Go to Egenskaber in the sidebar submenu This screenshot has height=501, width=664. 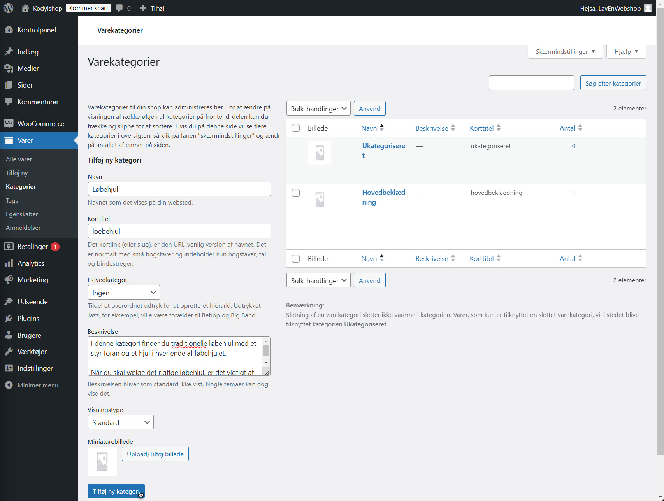point(22,214)
